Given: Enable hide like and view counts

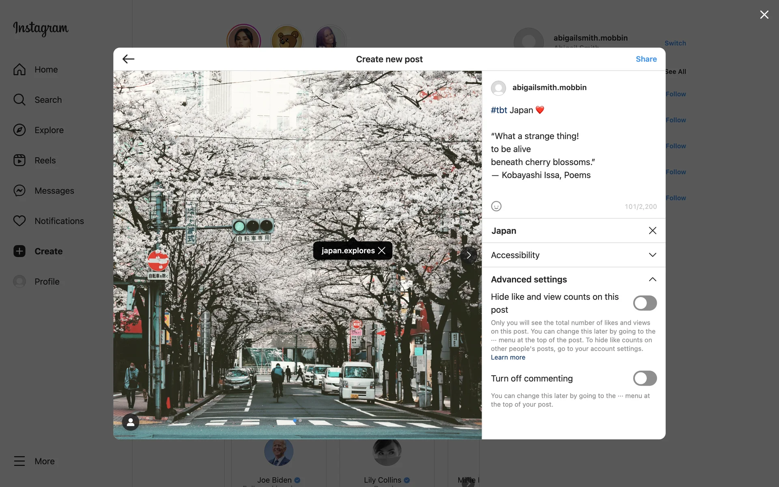Looking at the screenshot, I should (x=645, y=303).
